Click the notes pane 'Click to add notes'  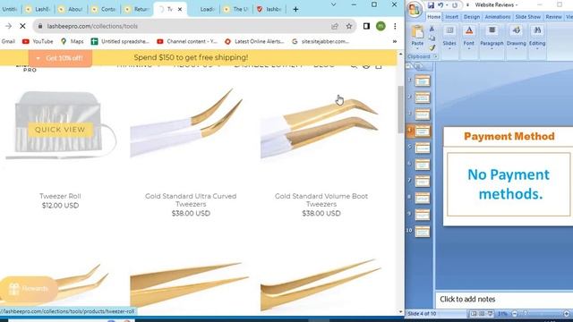click(467, 300)
